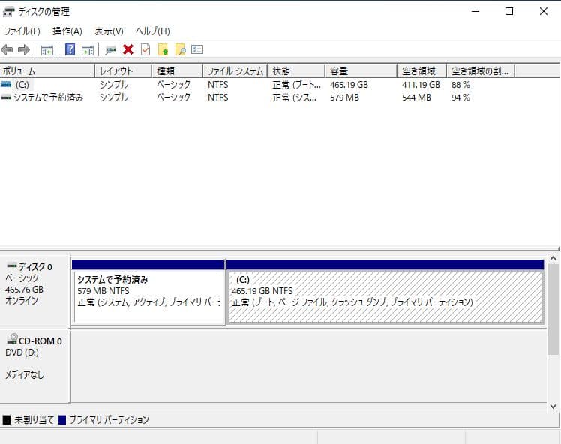Click the 未割り当て legend label

[34, 420]
